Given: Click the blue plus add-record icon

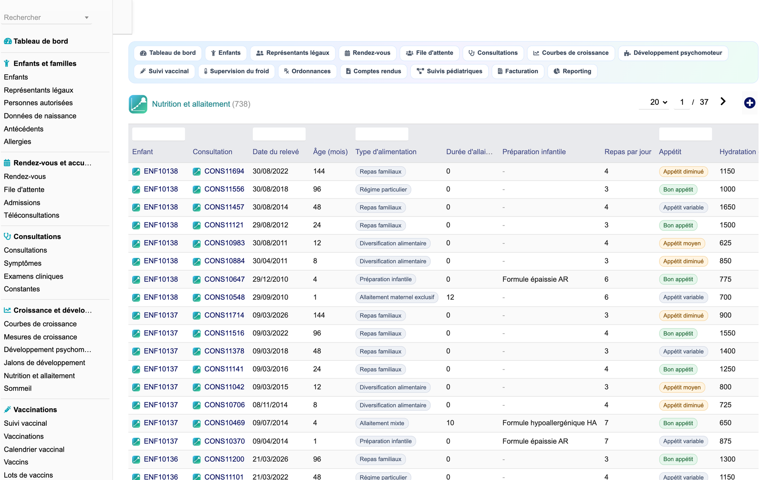Looking at the screenshot, I should pos(750,103).
